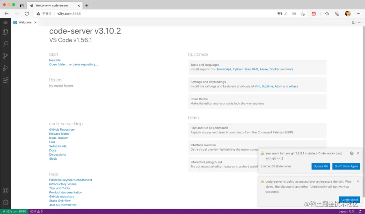
Task: Open the FAQ link
Action: pyautogui.click(x=52, y=142)
